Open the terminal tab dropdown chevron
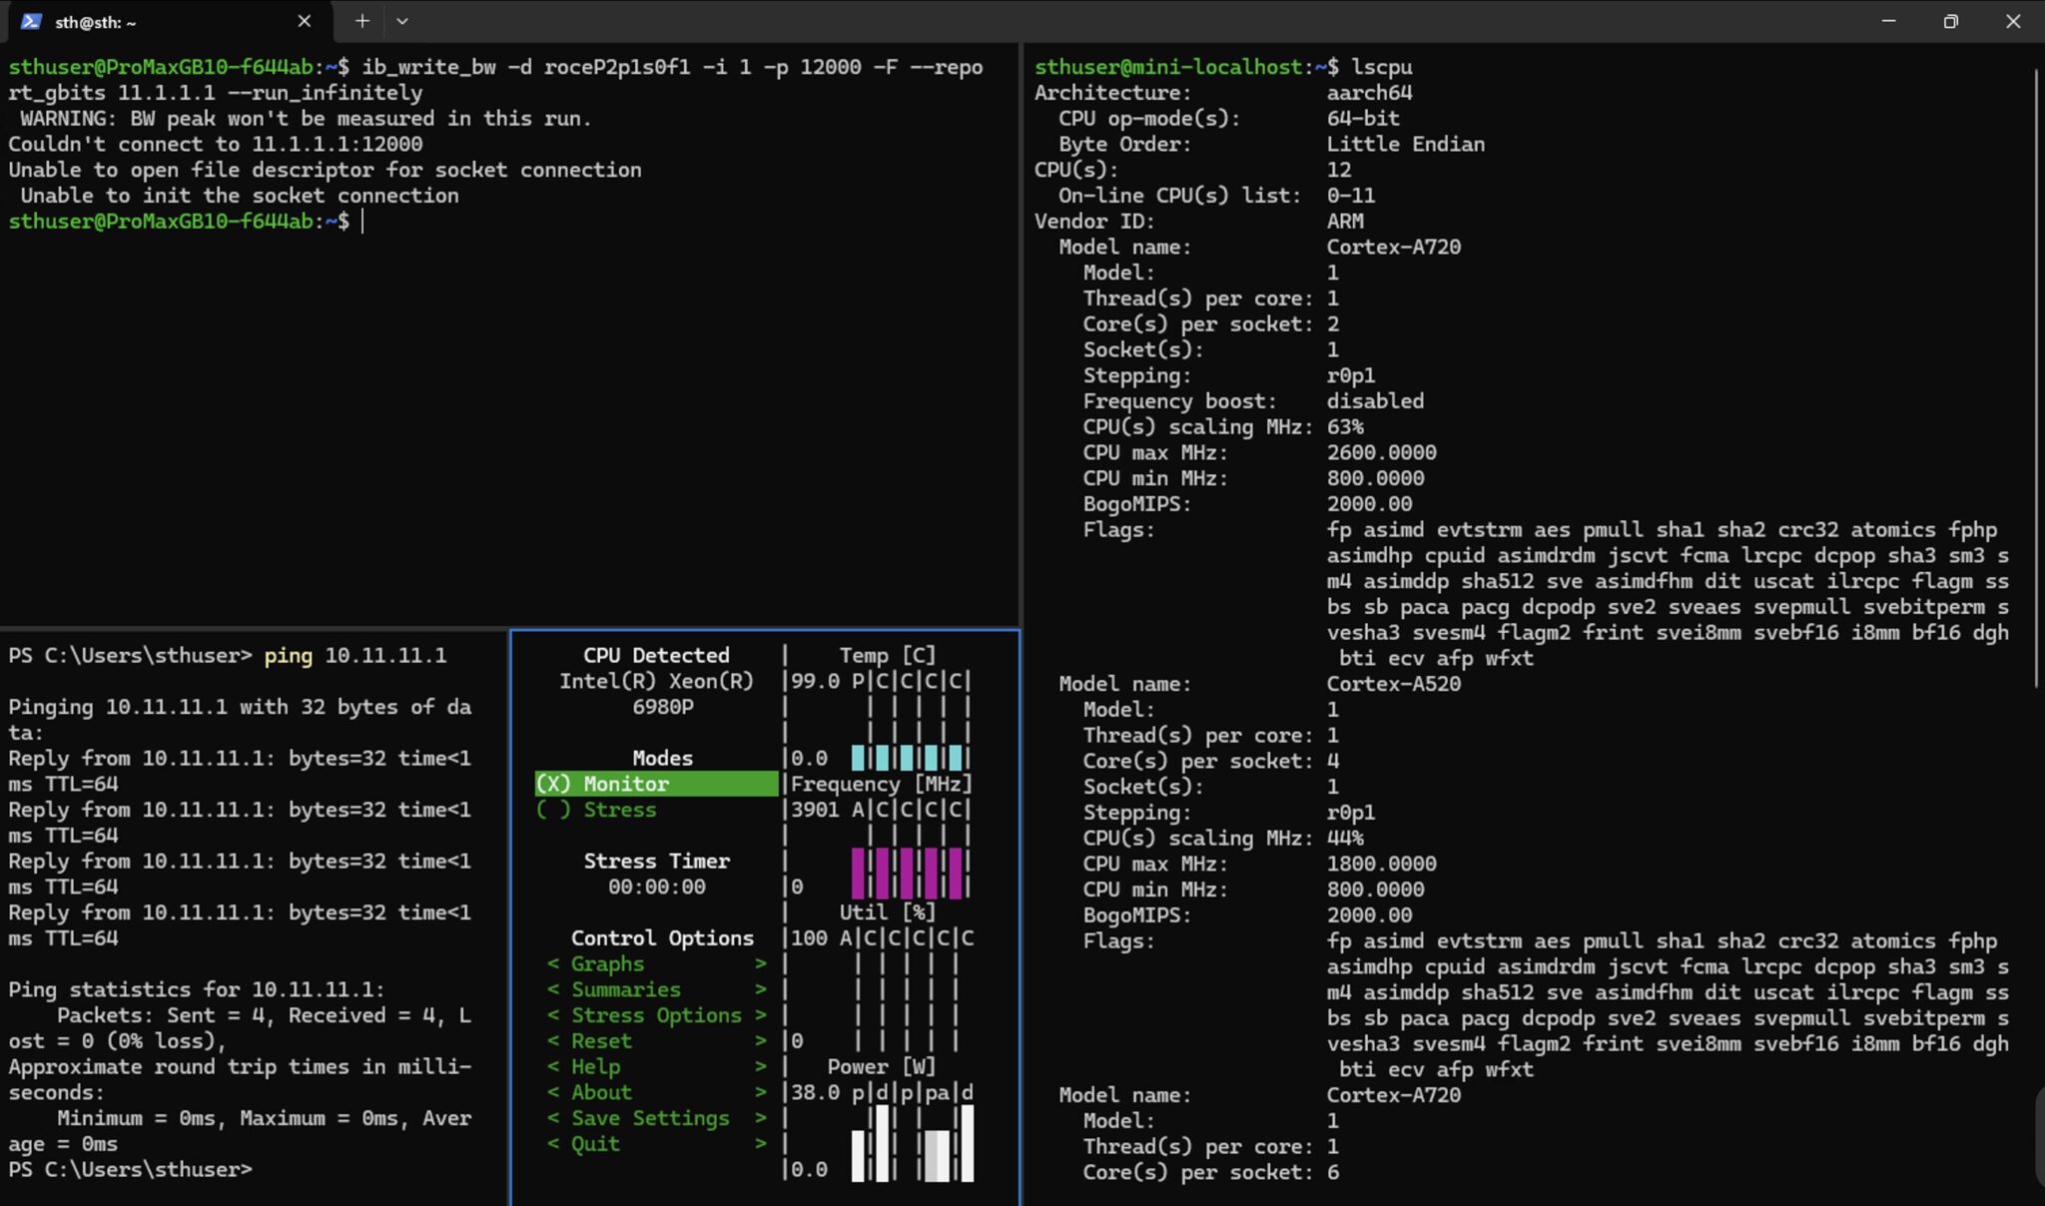2045x1206 pixels. (402, 20)
